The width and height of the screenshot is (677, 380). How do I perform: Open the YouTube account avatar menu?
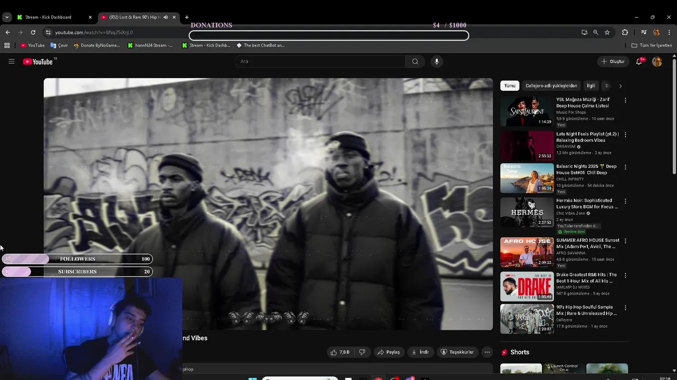[x=657, y=62]
